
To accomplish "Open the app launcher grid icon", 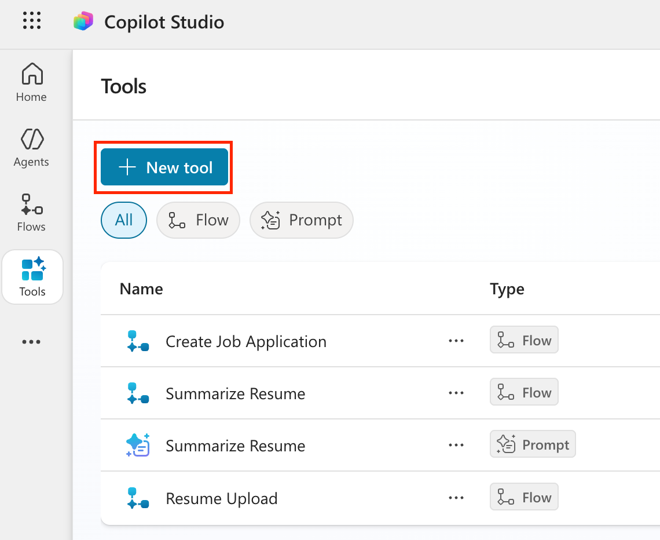I will point(32,21).
